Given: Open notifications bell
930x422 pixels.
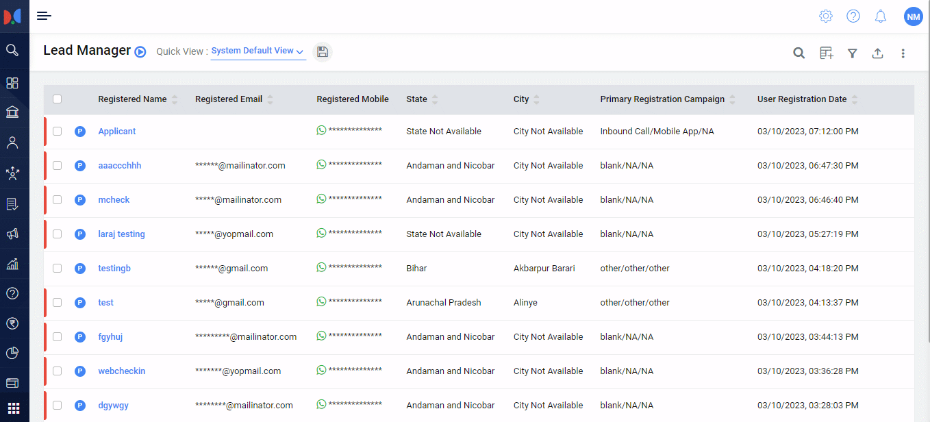Looking at the screenshot, I should tap(881, 16).
